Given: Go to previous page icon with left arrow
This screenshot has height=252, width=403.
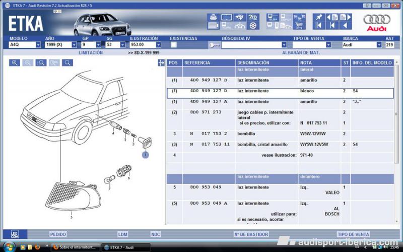Looking at the screenshot, I should [x=332, y=18].
